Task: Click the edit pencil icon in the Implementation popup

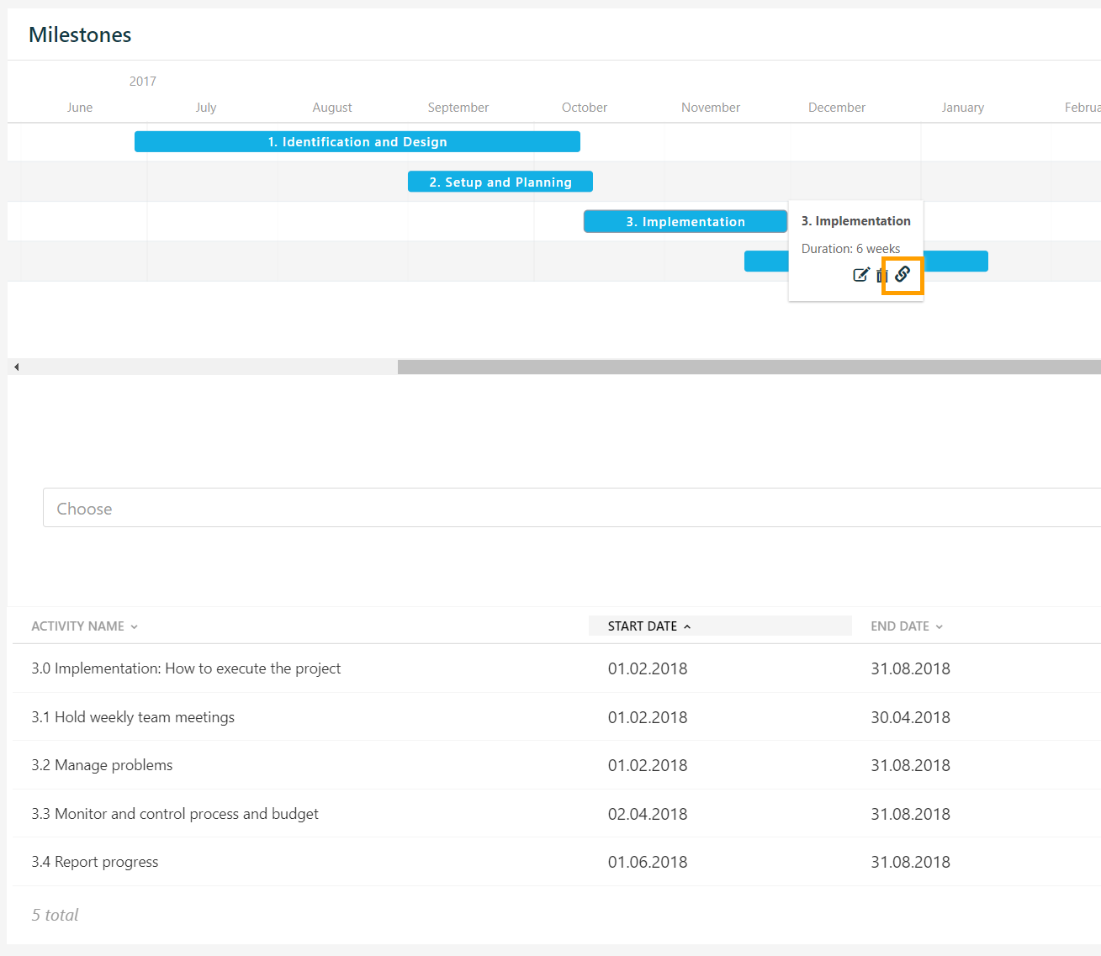Action: [x=860, y=275]
